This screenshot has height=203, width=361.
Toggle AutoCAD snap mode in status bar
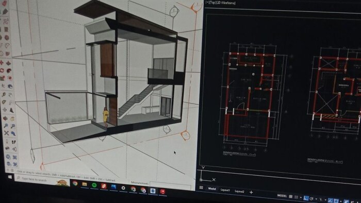(x=296, y=197)
